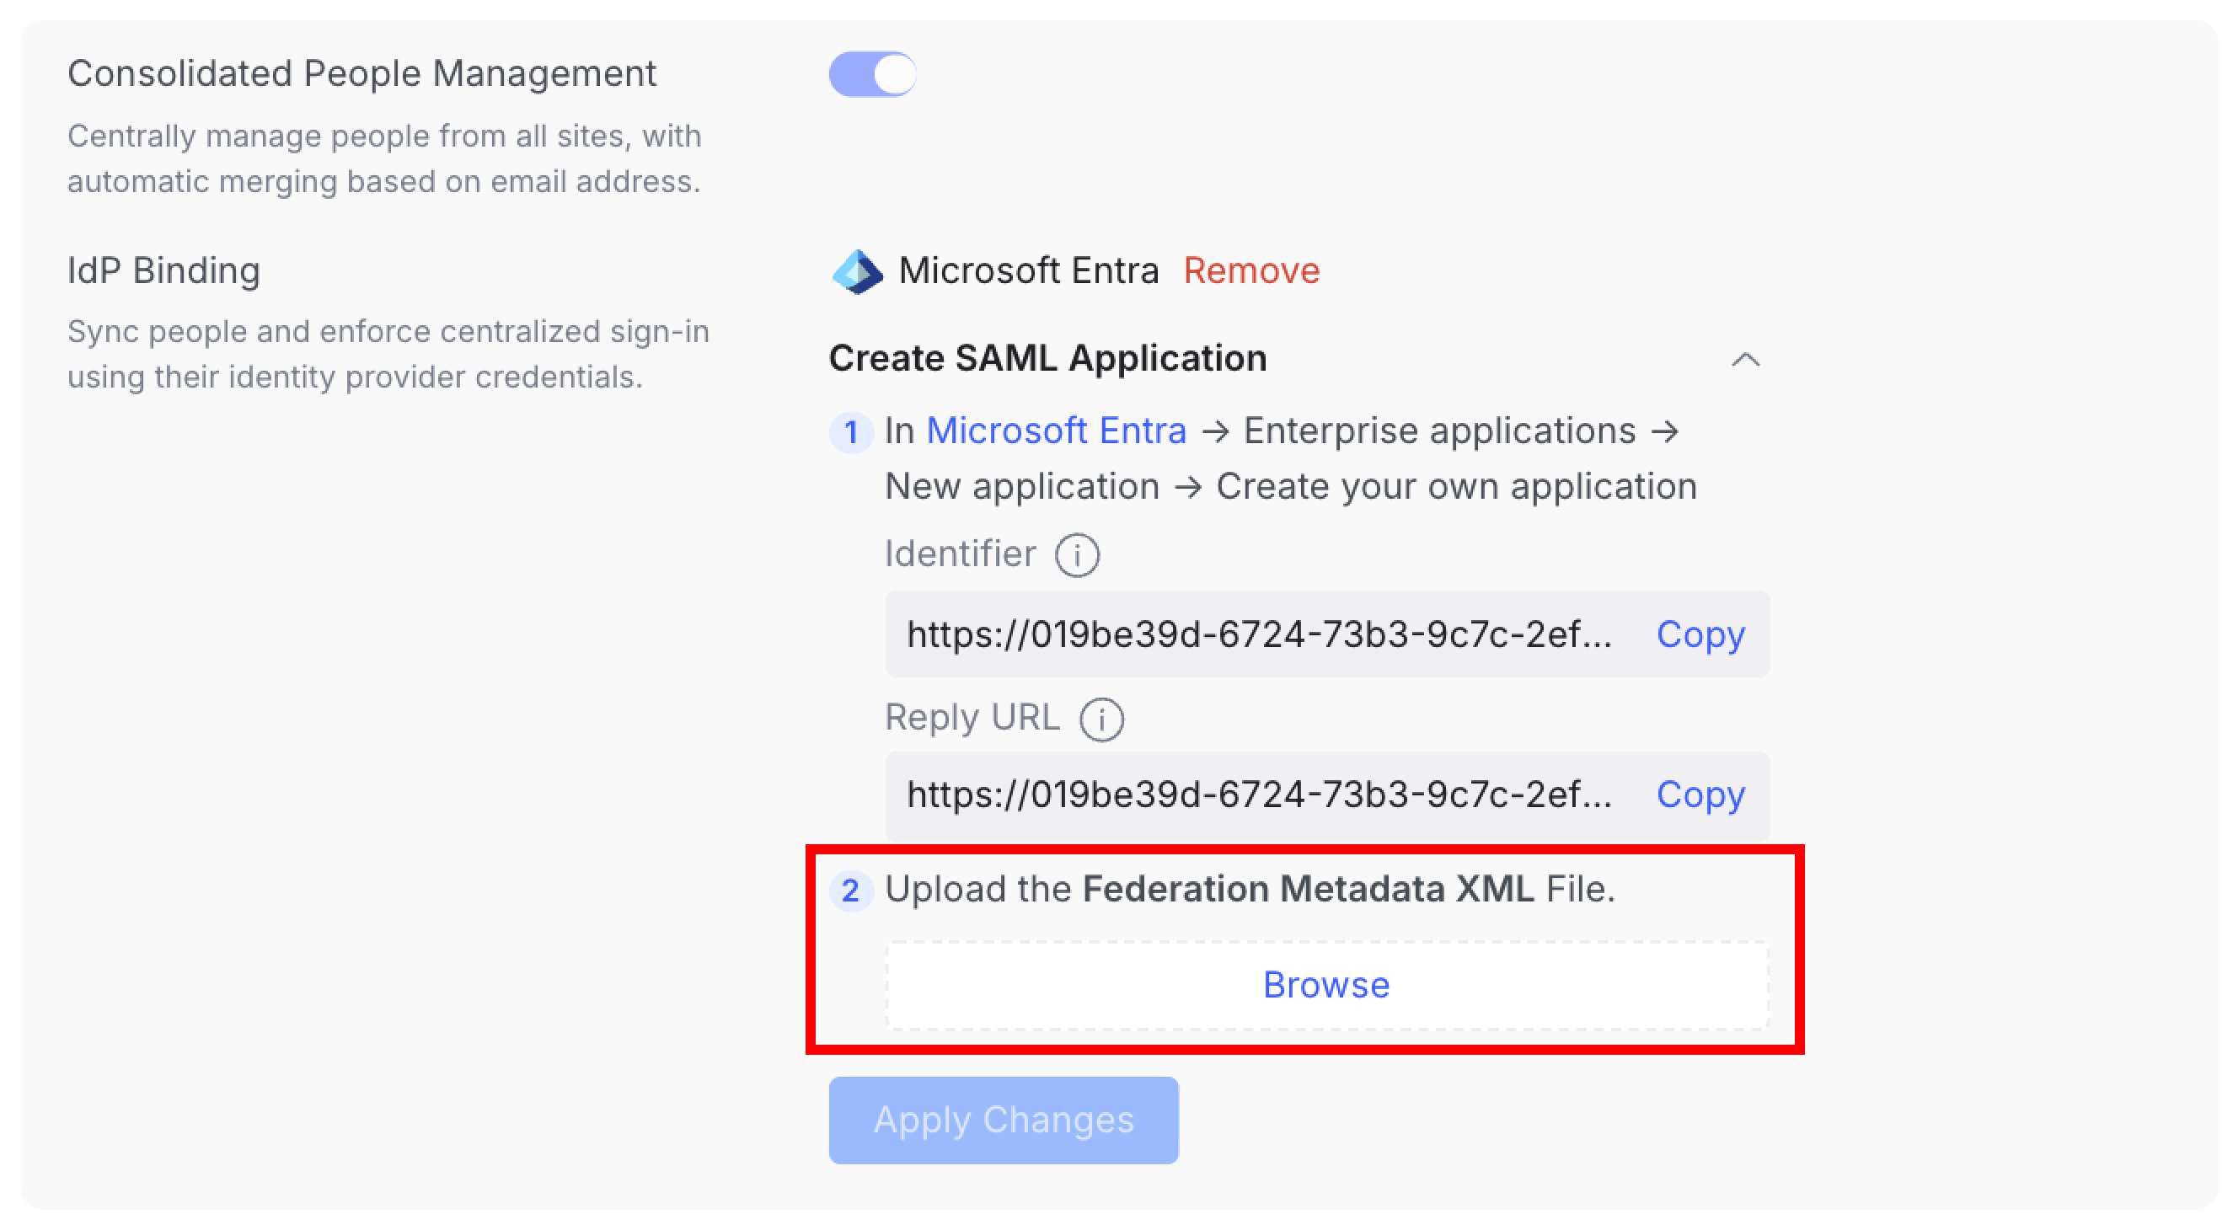
Task: Toggle Consolidated People Management switch
Action: 872,74
